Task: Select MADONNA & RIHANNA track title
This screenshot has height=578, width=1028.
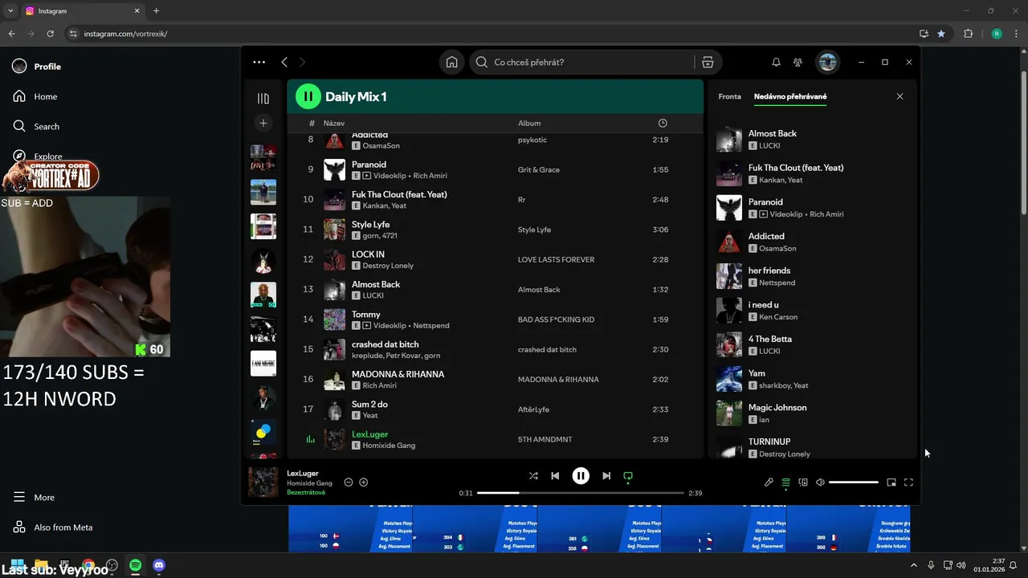Action: tap(398, 374)
